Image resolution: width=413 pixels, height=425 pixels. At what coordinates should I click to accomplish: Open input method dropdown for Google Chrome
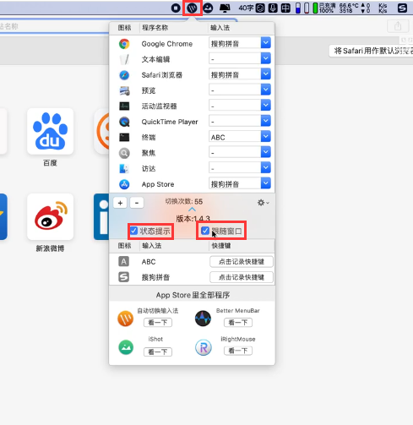point(265,43)
